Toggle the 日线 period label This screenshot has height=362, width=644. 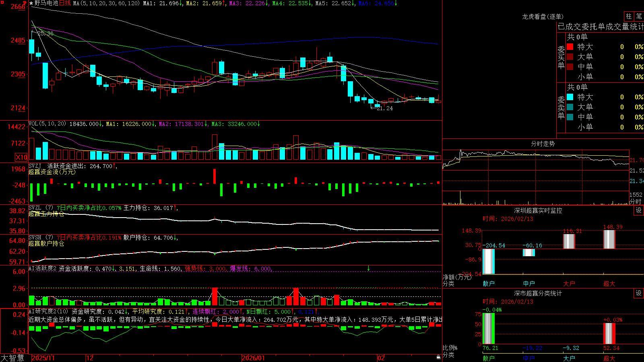point(65,3)
